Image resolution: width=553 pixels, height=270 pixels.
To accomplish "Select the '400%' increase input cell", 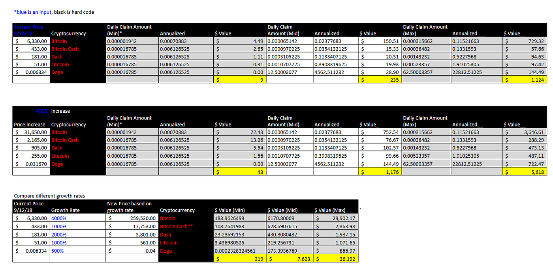I will (31, 111).
